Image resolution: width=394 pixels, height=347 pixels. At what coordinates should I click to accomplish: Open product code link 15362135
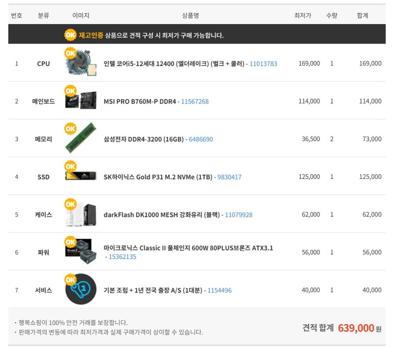(x=122, y=257)
